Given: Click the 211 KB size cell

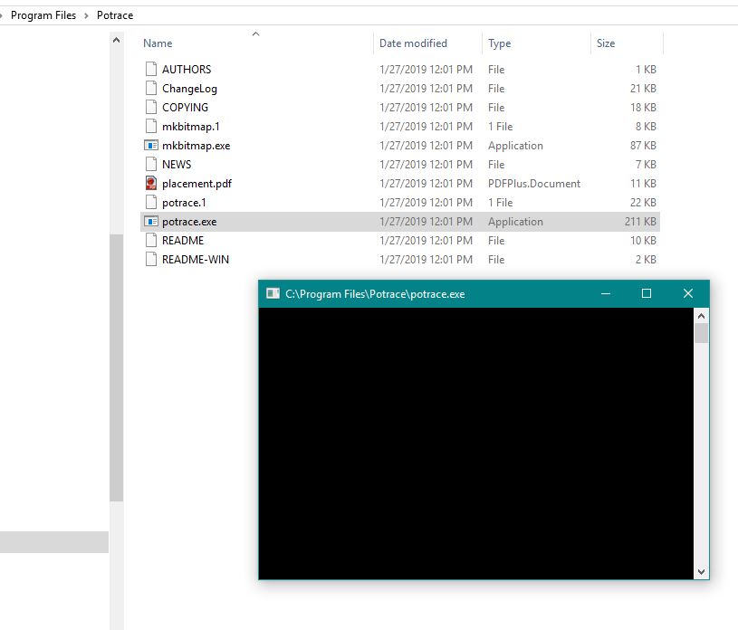Looking at the screenshot, I should tap(640, 222).
